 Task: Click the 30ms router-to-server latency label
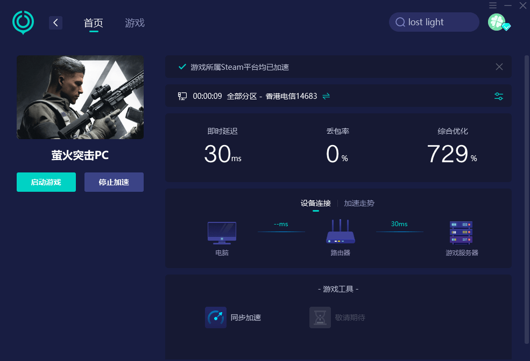click(x=399, y=224)
